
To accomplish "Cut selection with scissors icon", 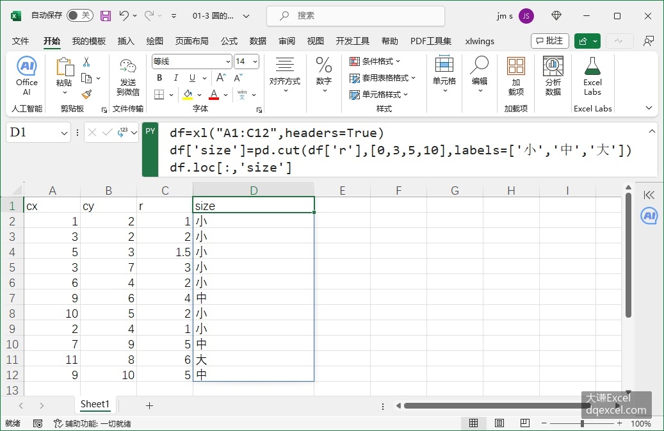I will 86,62.
